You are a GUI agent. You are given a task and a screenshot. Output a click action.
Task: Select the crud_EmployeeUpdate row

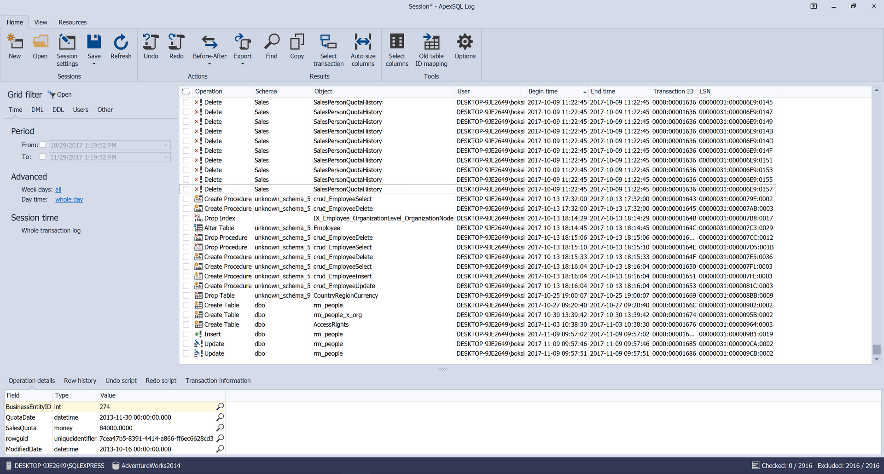[x=477, y=286]
